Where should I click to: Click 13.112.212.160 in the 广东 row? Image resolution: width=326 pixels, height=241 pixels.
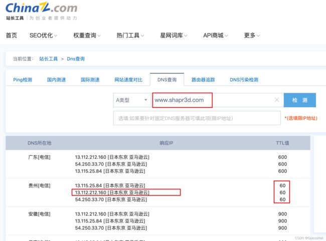point(90,157)
